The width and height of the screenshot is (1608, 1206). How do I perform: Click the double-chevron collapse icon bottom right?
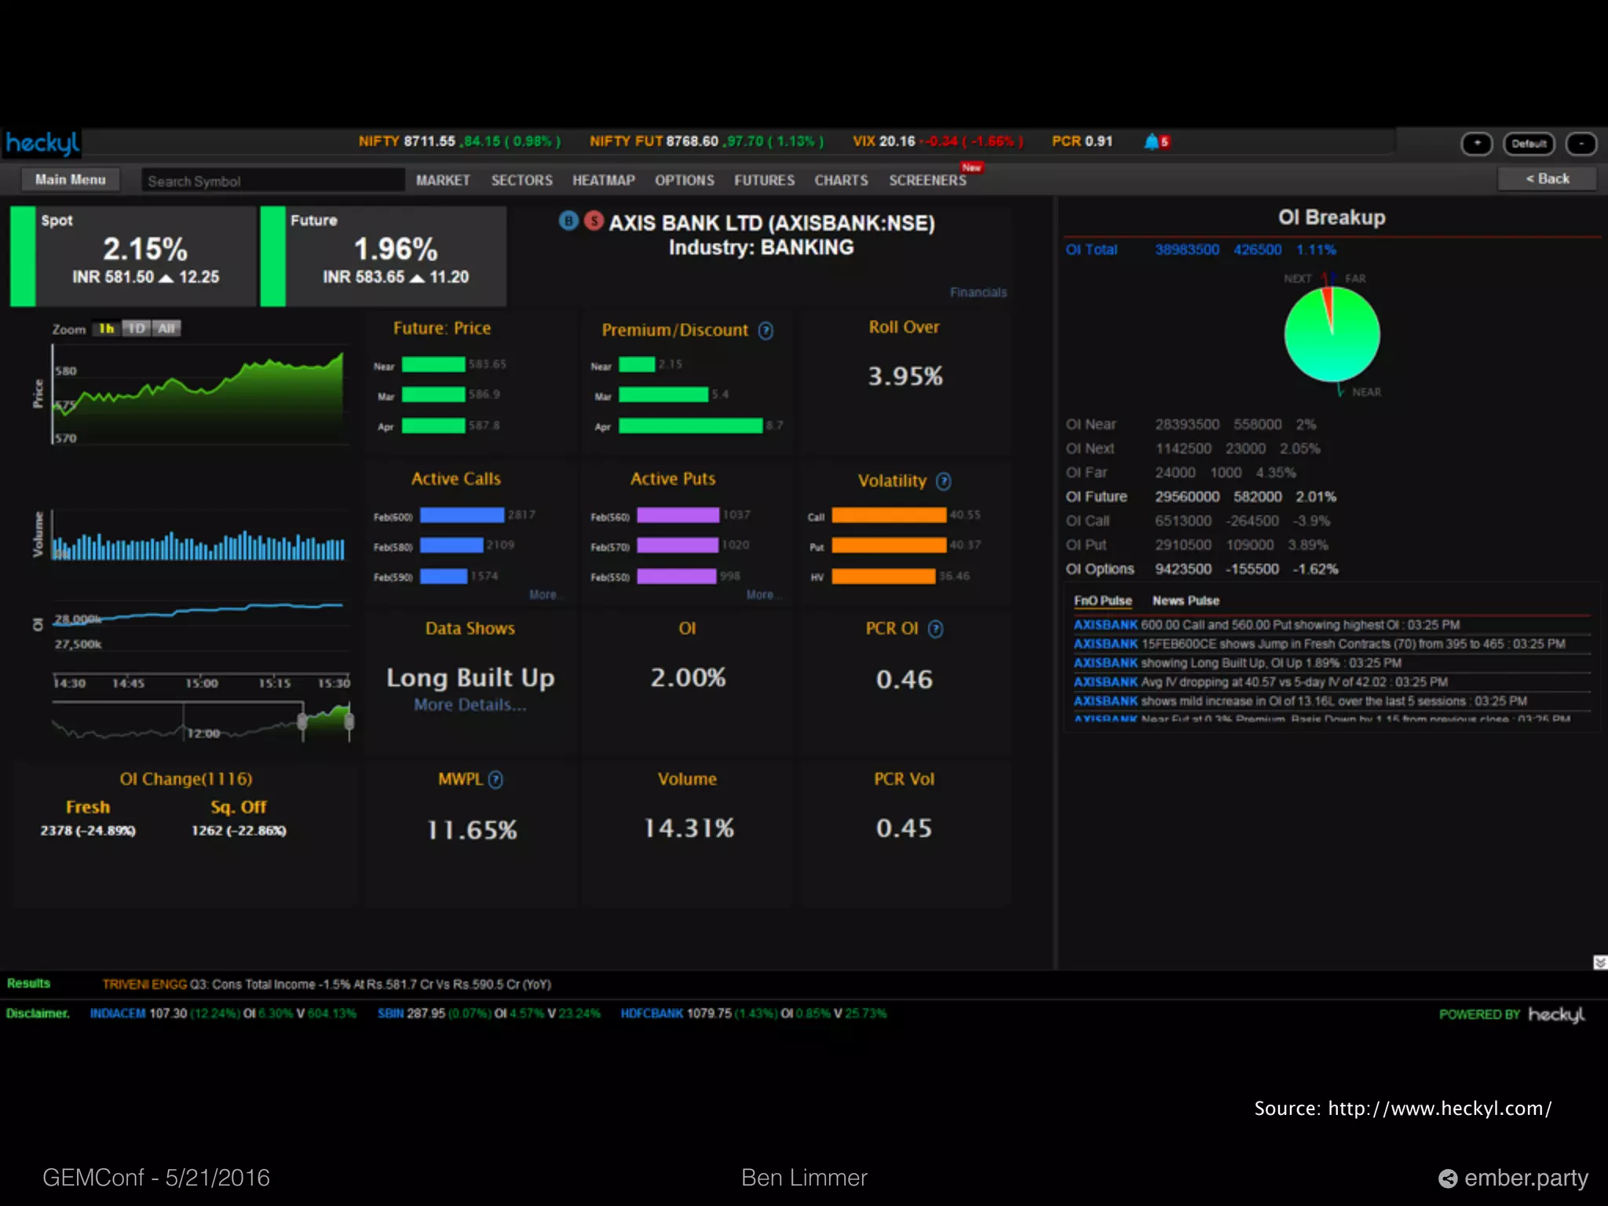tap(1599, 963)
